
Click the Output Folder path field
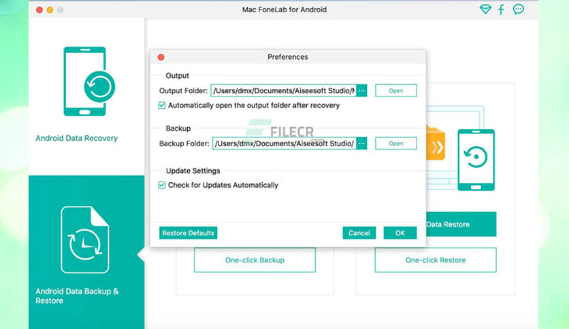[283, 90]
